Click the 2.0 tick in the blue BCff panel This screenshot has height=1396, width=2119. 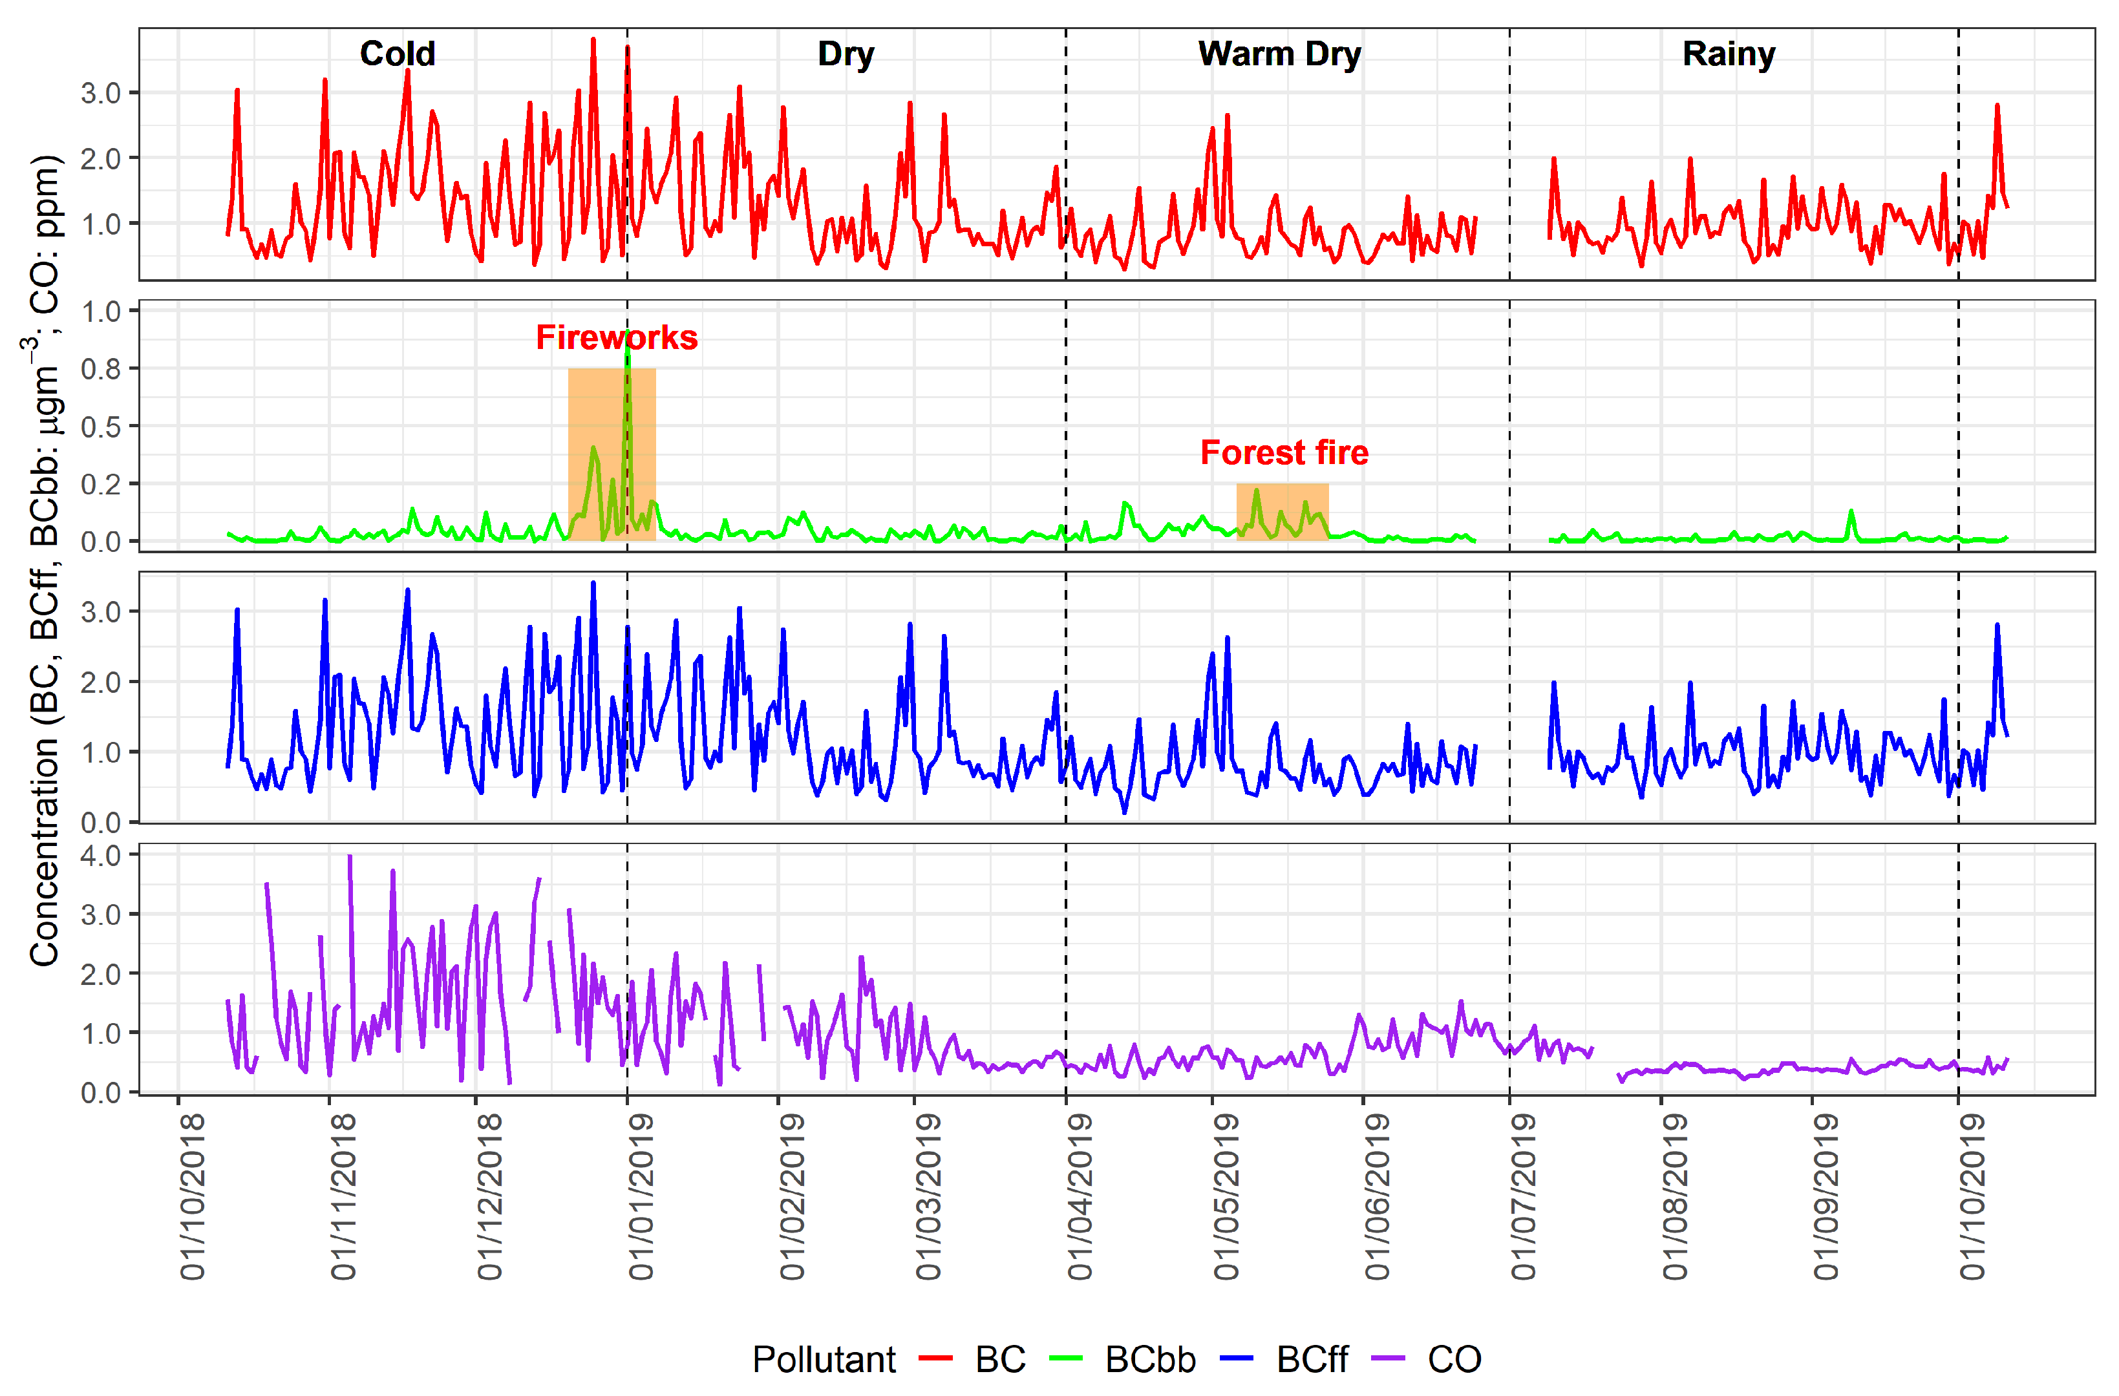(x=101, y=682)
